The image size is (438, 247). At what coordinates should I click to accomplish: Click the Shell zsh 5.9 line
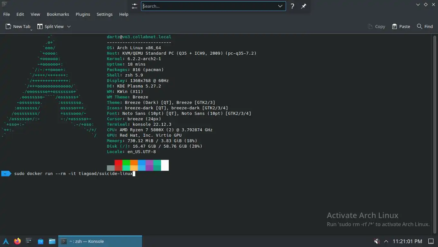[125, 75]
